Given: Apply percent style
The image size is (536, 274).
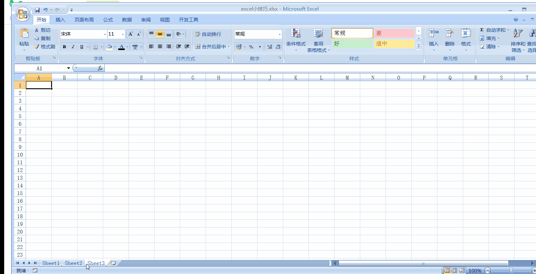Looking at the screenshot, I should [251, 47].
